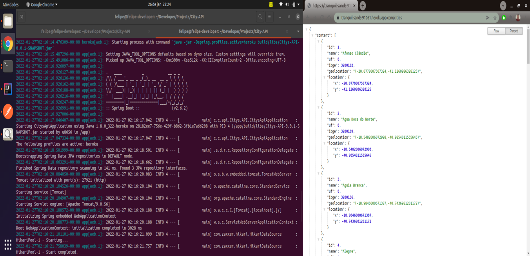The width and height of the screenshot is (530, 256).
Task: Switch to the first terminal tab
Action: [85, 31]
